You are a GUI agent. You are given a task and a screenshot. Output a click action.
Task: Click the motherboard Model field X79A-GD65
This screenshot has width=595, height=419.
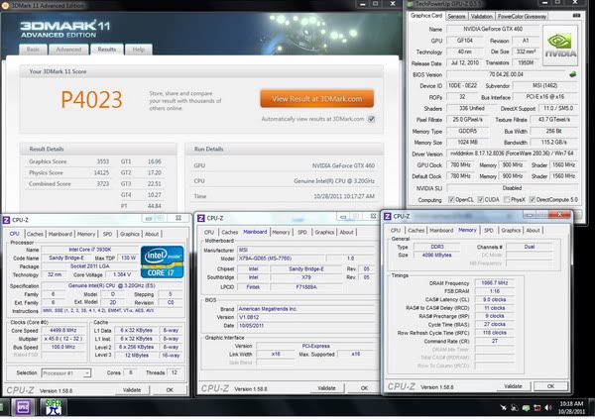(282, 259)
